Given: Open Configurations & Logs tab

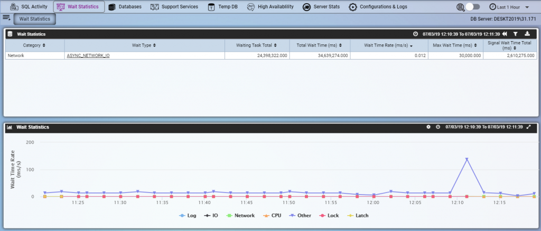Looking at the screenshot, I should (378, 6).
